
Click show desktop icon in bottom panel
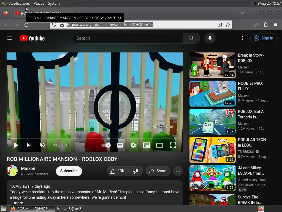point(3,209)
